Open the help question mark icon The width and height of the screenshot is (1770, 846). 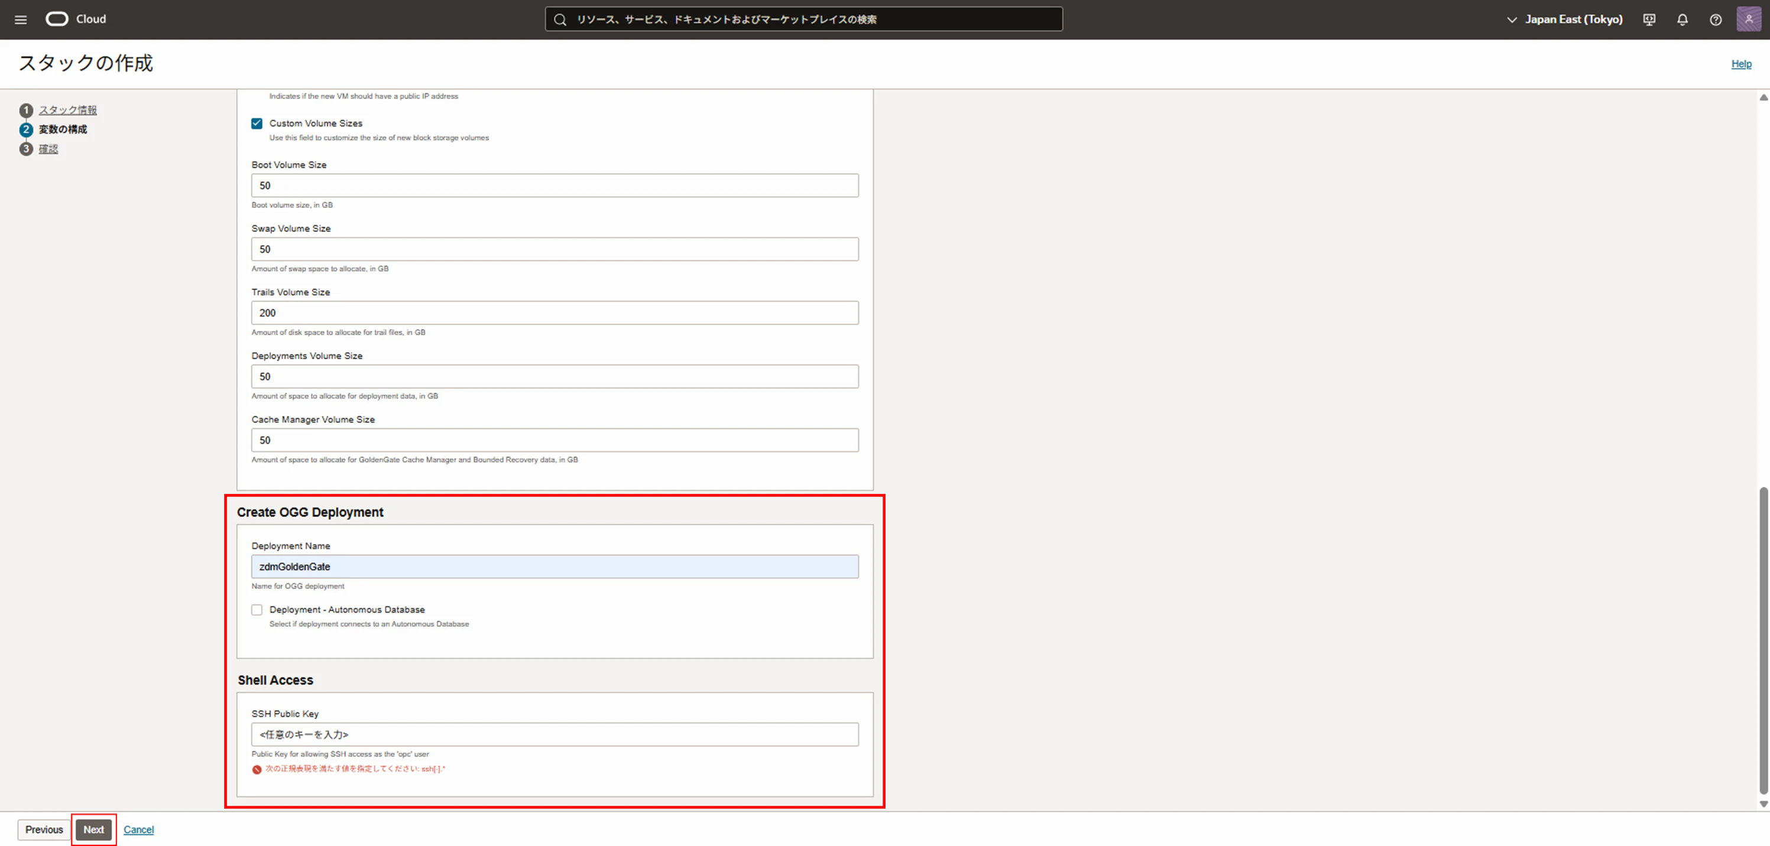click(x=1716, y=19)
